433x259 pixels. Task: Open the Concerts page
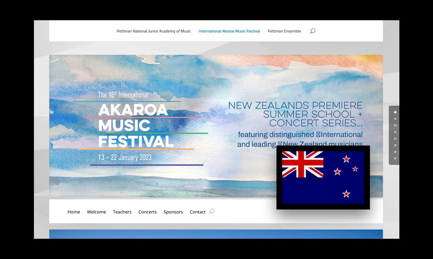148,212
